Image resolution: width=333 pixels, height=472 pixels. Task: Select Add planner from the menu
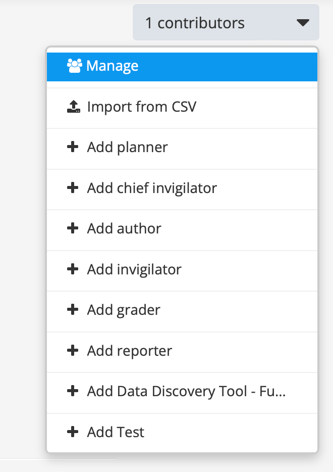[182, 149]
